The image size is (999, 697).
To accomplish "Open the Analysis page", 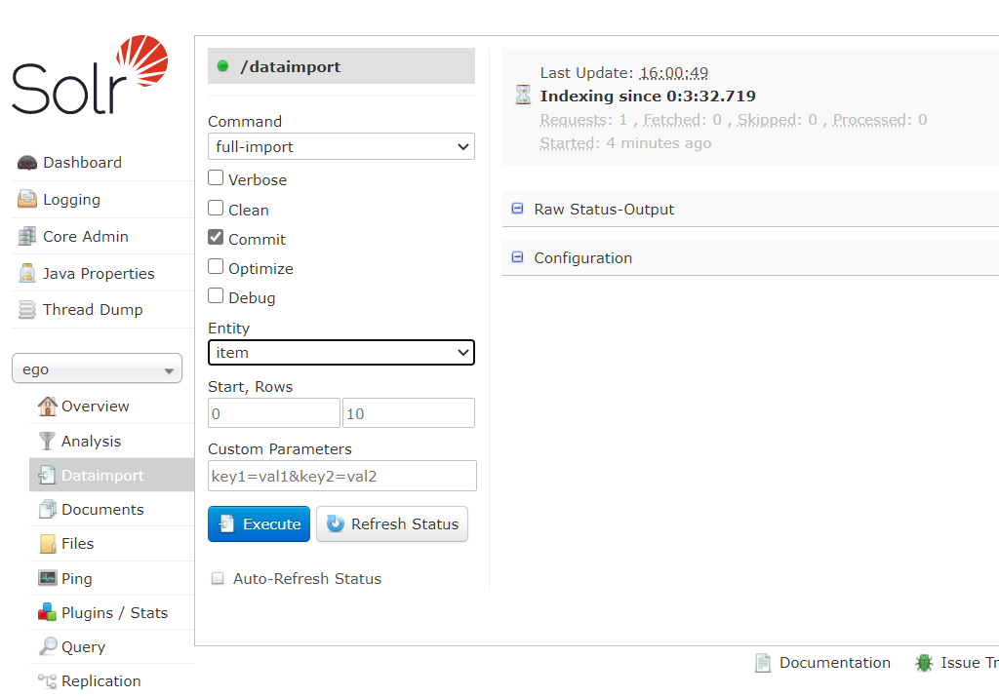I will click(91, 442).
